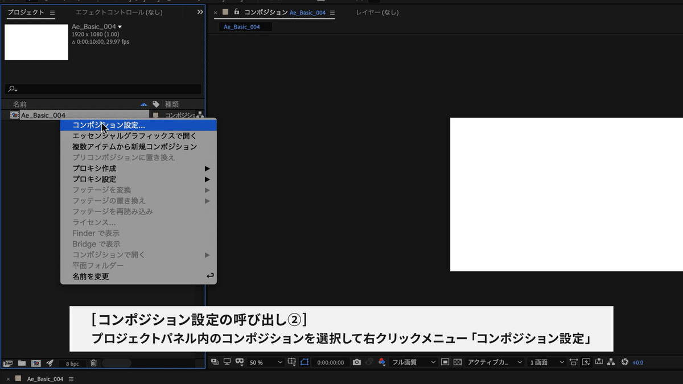
Task: Choose 名前を変更 from context menu
Action: (138, 276)
